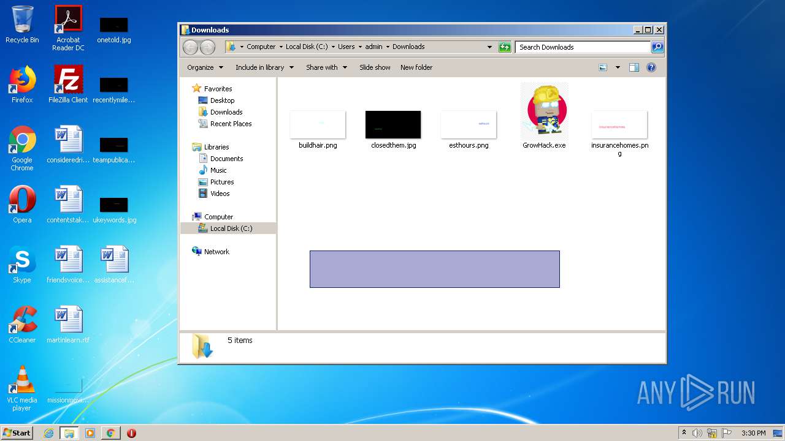Image resolution: width=785 pixels, height=441 pixels.
Task: Show hidden tray icons arrow
Action: click(684, 433)
